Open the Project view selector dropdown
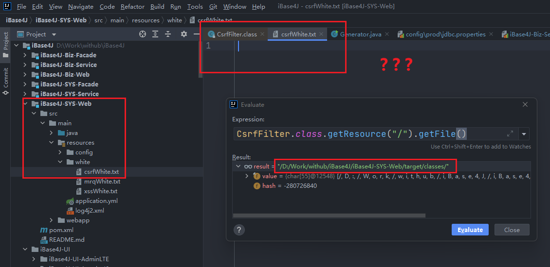Screen dimensions: 550x267 (x=54, y=34)
